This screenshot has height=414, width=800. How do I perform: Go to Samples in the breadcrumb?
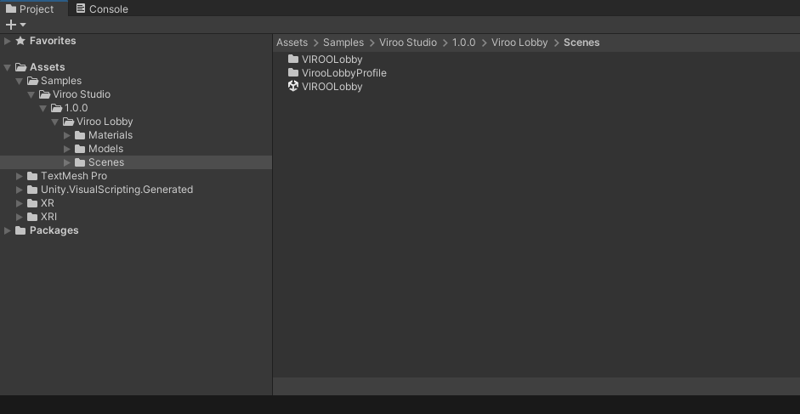coord(343,43)
